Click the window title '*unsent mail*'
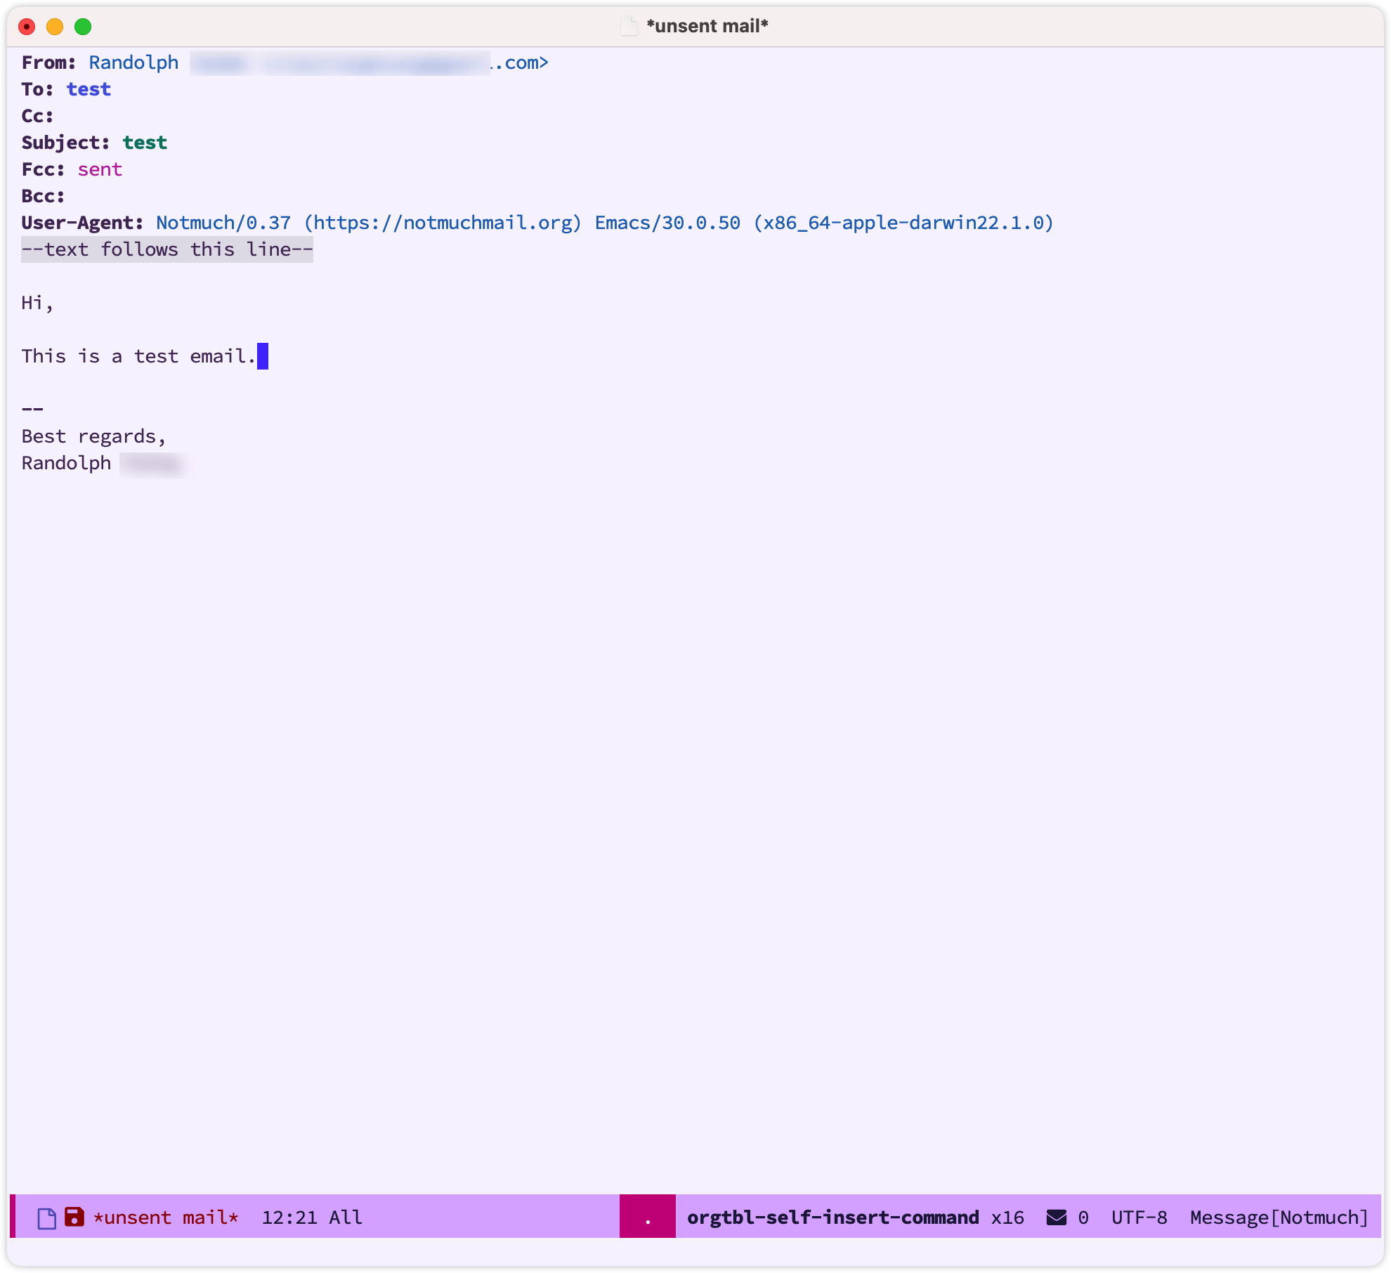The height and width of the screenshot is (1273, 1391). pyautogui.click(x=707, y=26)
